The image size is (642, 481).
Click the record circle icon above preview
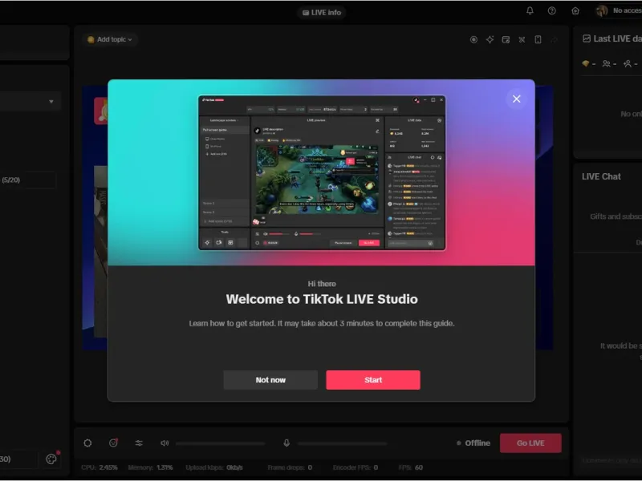[x=473, y=39]
